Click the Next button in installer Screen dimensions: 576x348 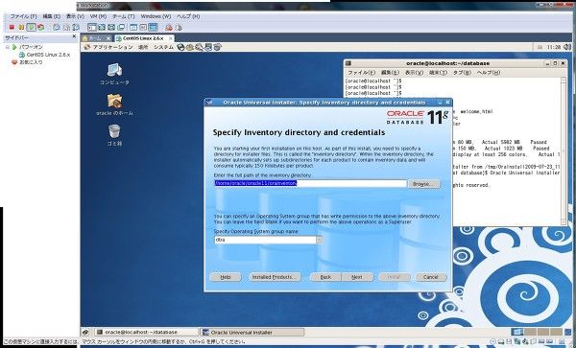tap(357, 277)
